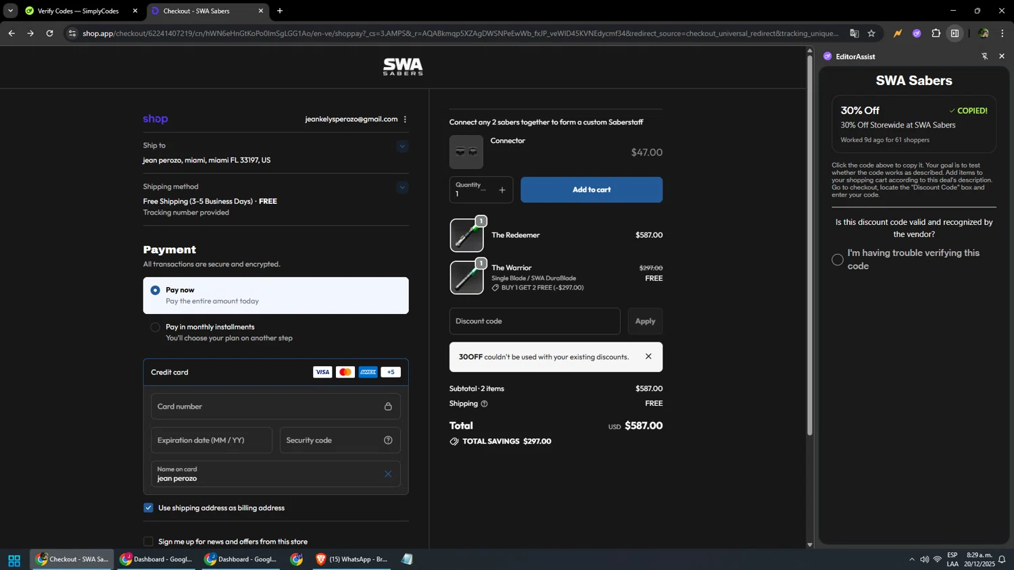Screen dimensions: 1014x570
Task: Click the Shop logo
Action: click(155, 119)
